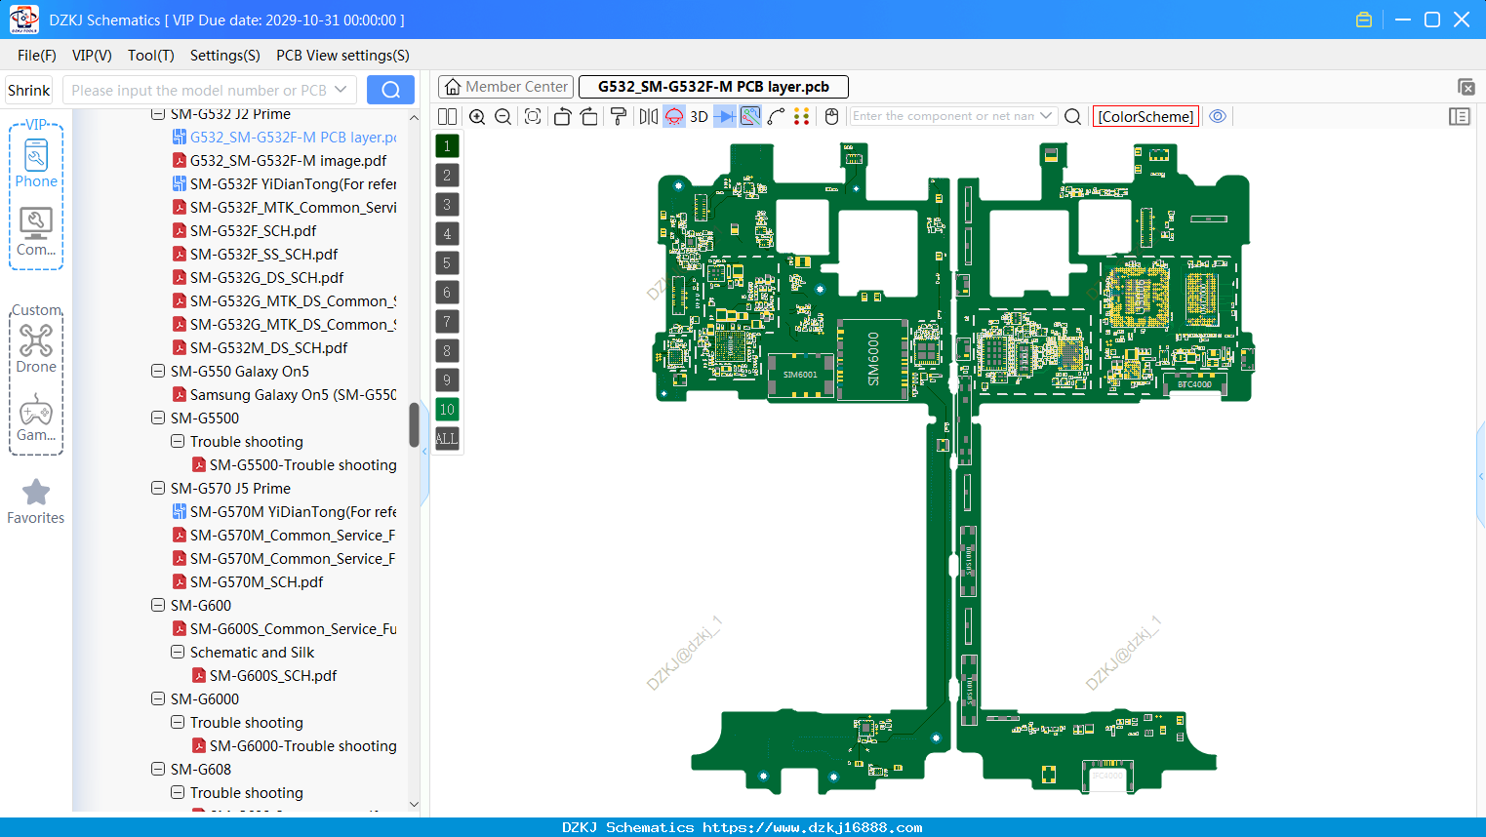Mirror the PCB with the flip icon
This screenshot has height=837, width=1486.
click(649, 116)
